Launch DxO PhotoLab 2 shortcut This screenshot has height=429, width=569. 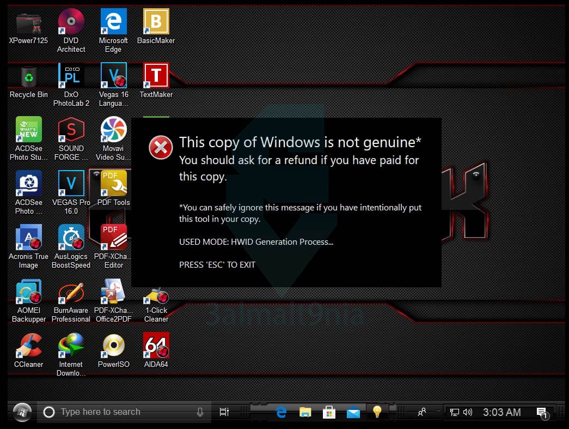point(71,76)
